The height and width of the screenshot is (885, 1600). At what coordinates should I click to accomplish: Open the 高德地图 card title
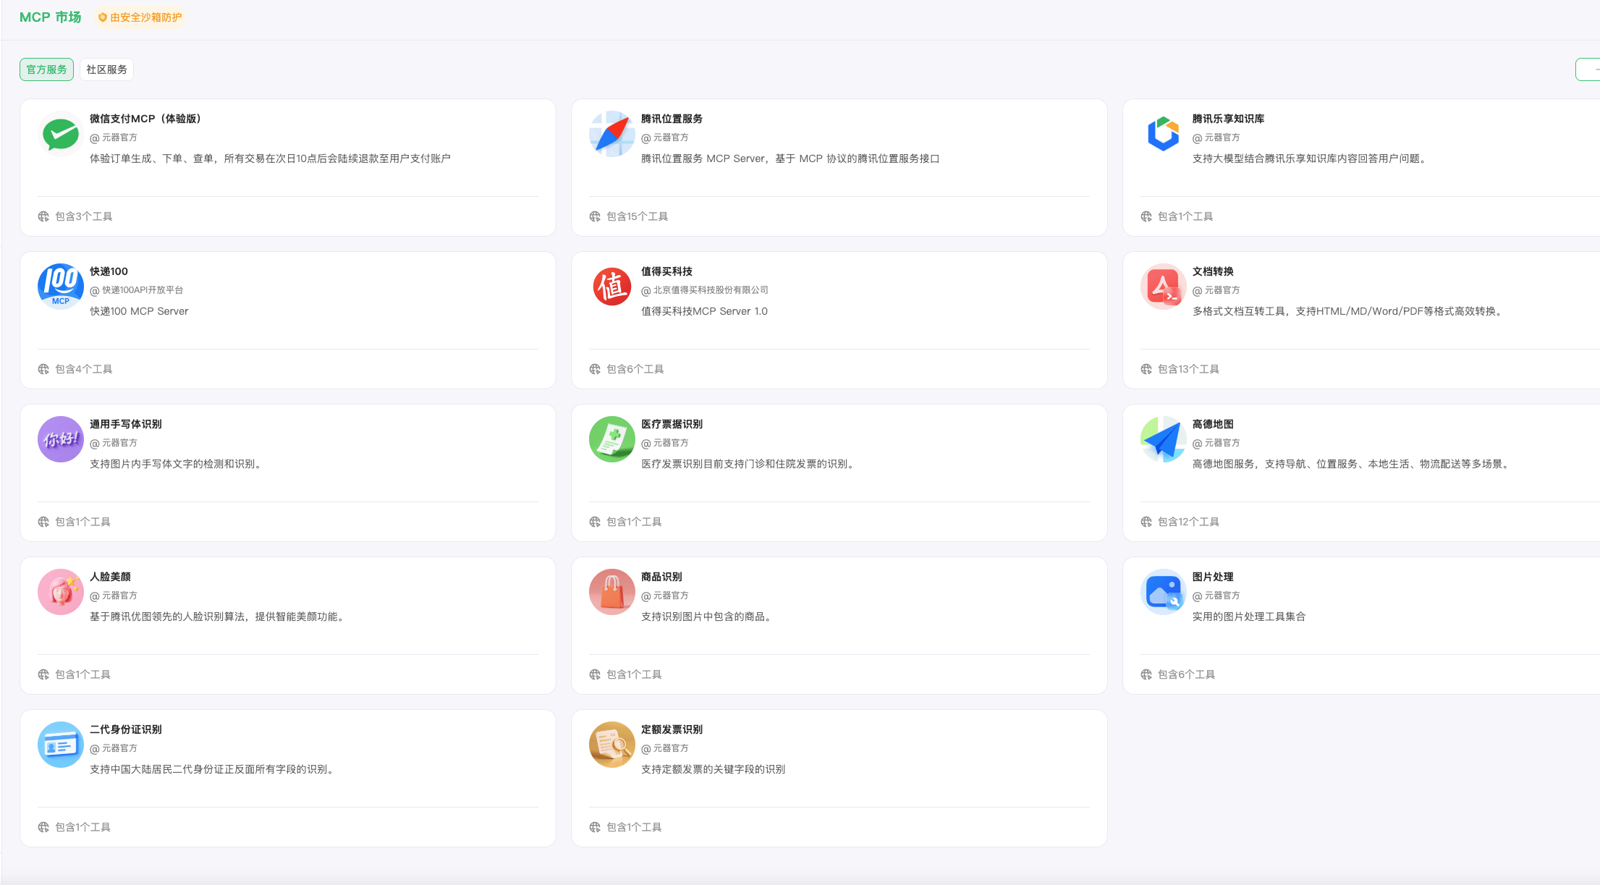pyautogui.click(x=1213, y=424)
